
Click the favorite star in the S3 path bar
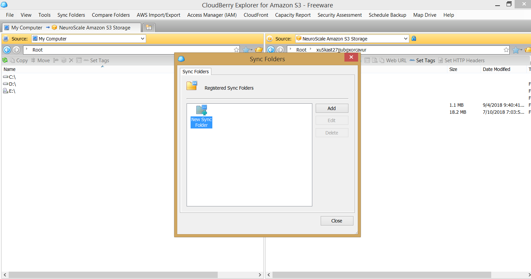[506, 50]
